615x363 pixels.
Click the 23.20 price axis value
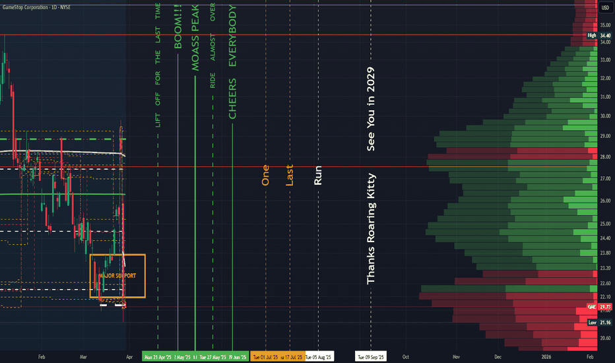pos(605,268)
